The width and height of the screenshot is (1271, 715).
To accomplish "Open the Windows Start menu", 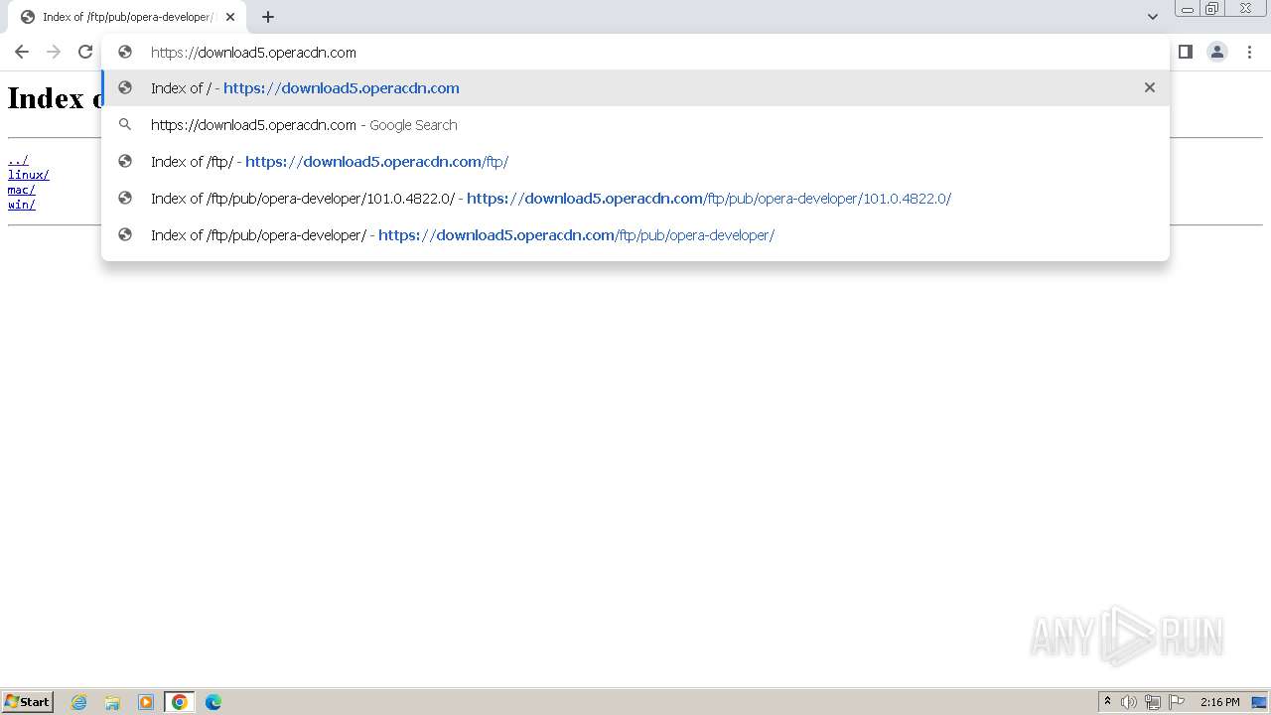I will pyautogui.click(x=28, y=701).
